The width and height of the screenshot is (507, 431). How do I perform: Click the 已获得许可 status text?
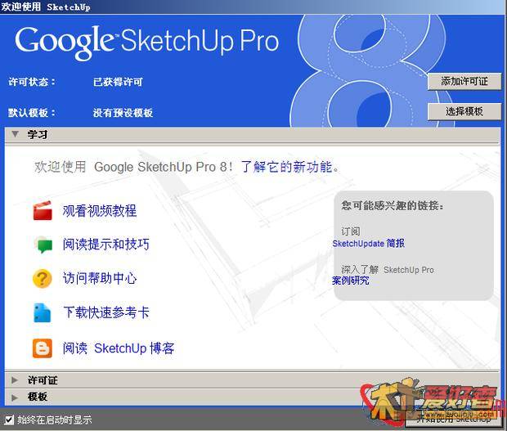[x=118, y=82]
